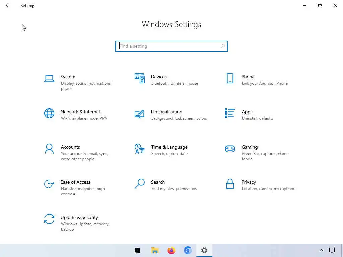Image resolution: width=343 pixels, height=257 pixels.
Task: Click the 'Windows Update, recovery, backup' description
Action: [x=85, y=227]
